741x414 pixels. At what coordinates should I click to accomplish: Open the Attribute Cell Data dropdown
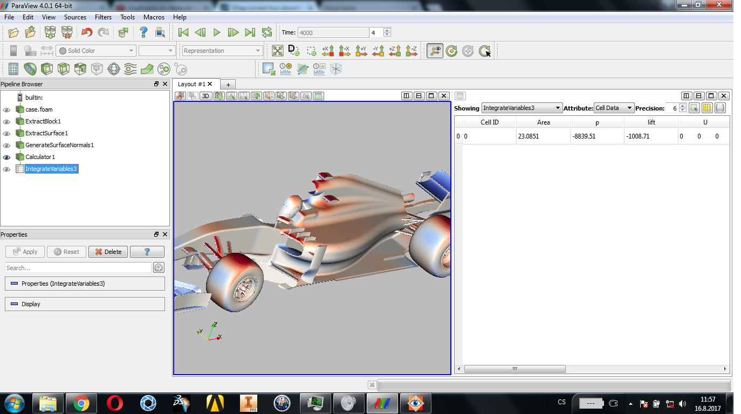point(614,108)
